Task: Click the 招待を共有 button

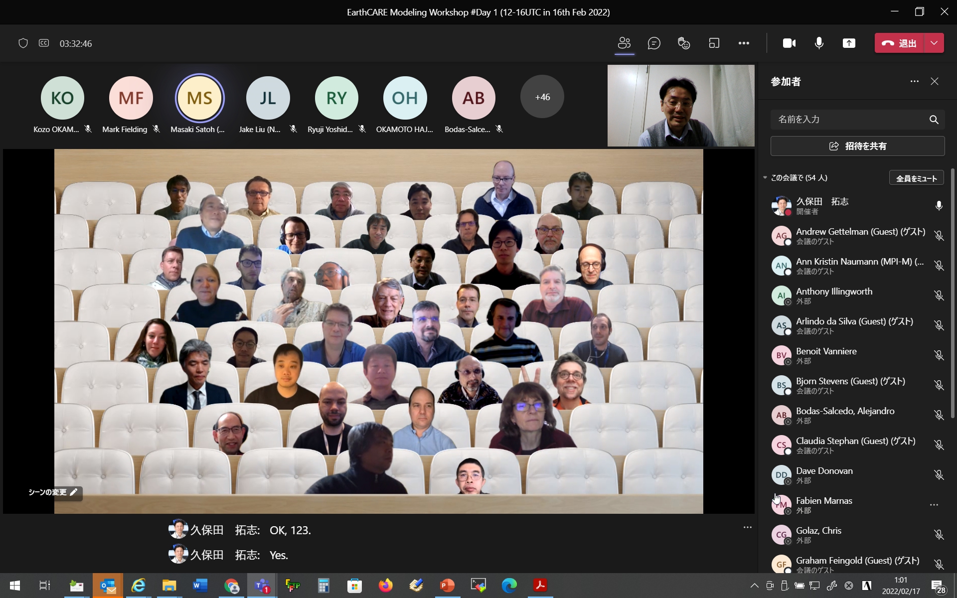Action: 857,146
